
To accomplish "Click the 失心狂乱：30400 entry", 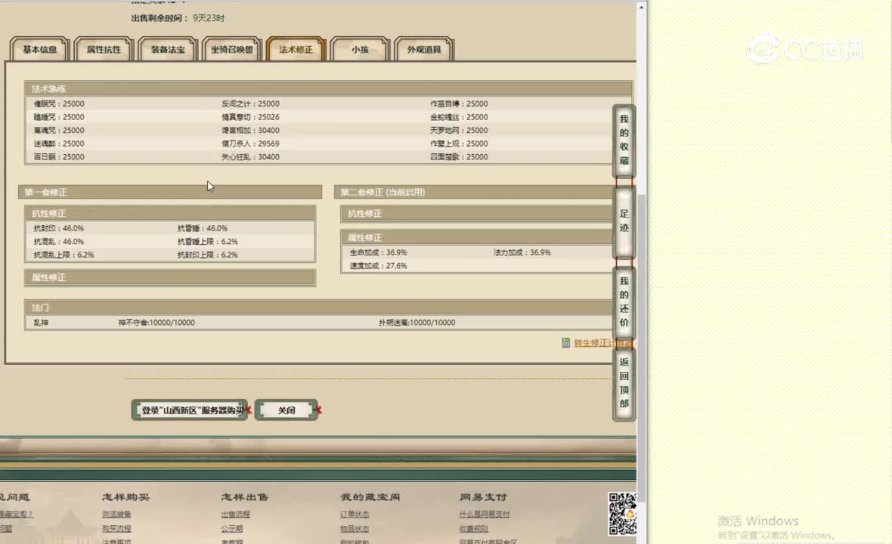I will click(250, 157).
